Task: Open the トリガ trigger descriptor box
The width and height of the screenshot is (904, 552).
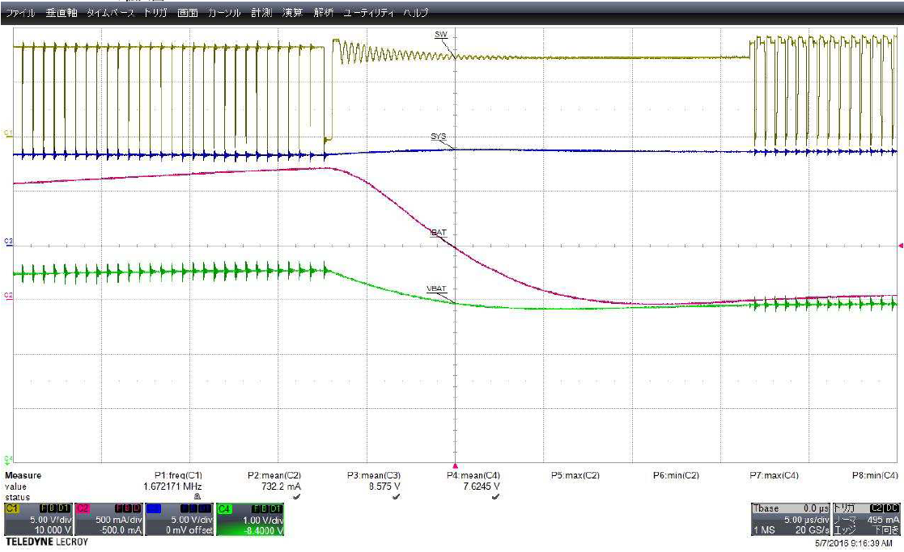Action: point(866,519)
